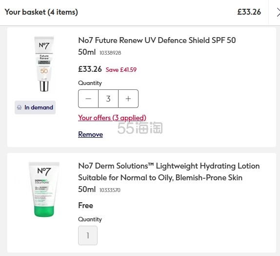This screenshot has width=280, height=256.
Task: Open the No7 Future Renew product image
Action: point(44,64)
